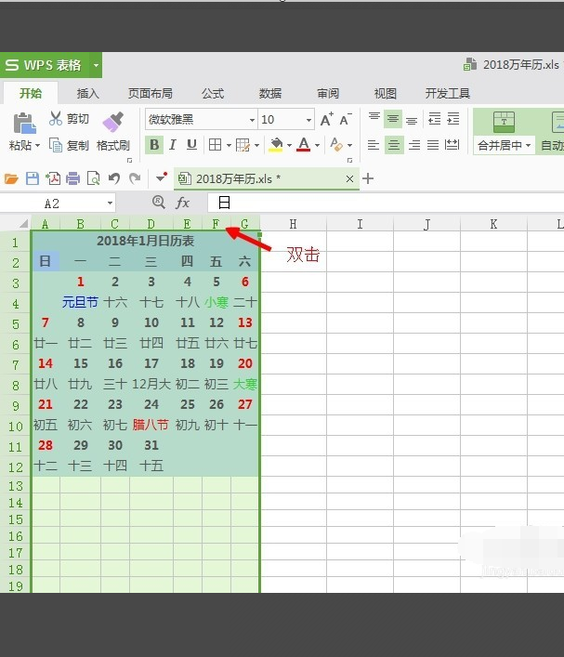The width and height of the screenshot is (564, 657).
Task: Undo the last action
Action: 114,178
